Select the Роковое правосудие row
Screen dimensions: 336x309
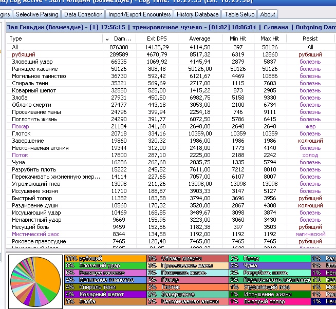(x=171, y=241)
